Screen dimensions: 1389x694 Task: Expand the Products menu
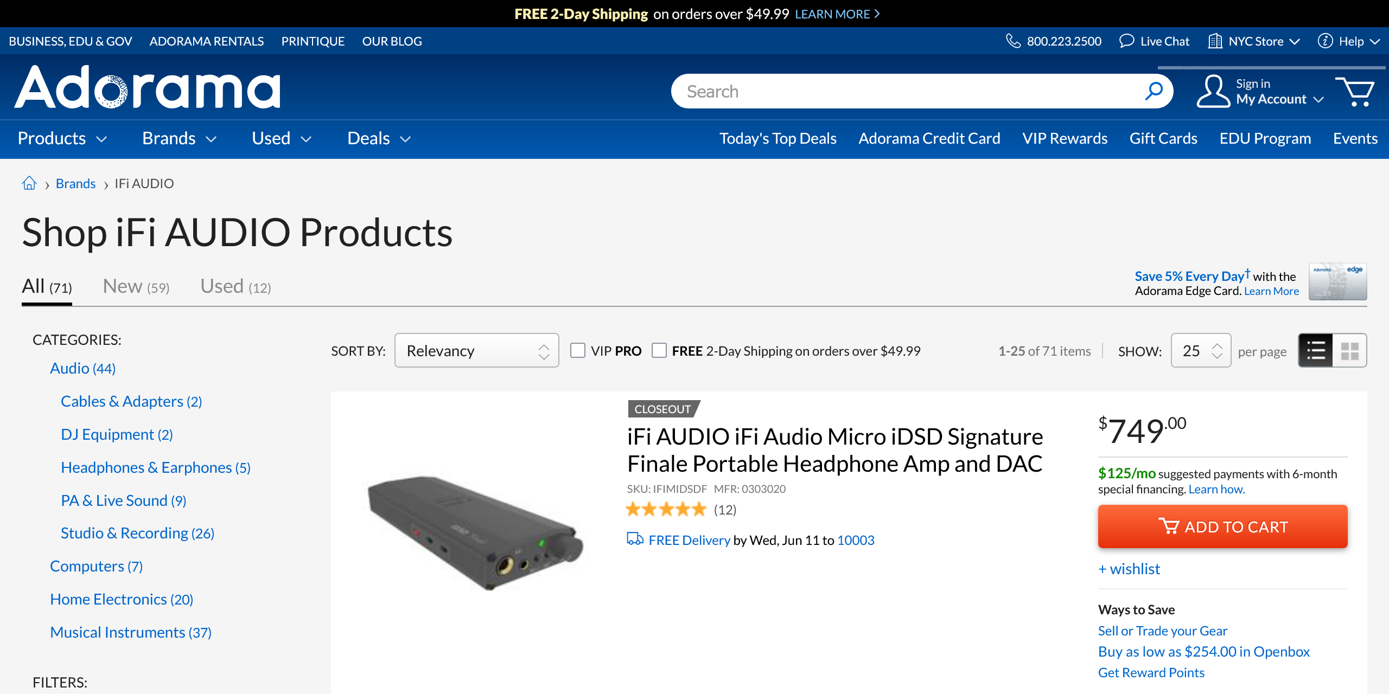point(62,138)
